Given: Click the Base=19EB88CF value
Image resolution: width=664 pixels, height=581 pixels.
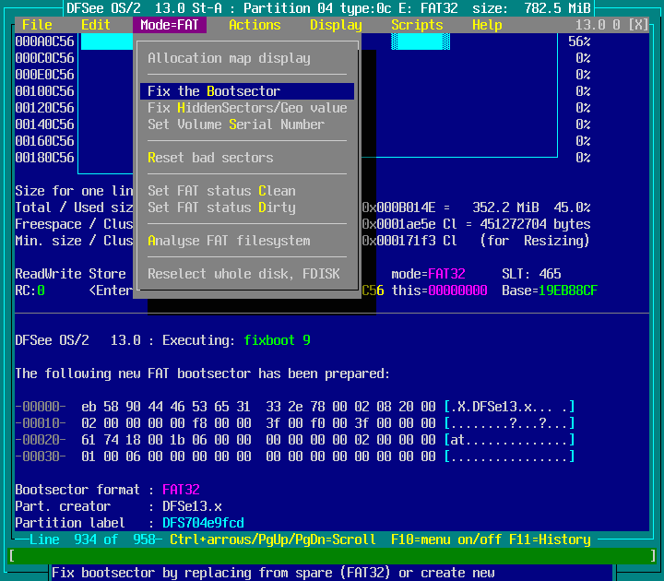Looking at the screenshot, I should pos(550,290).
